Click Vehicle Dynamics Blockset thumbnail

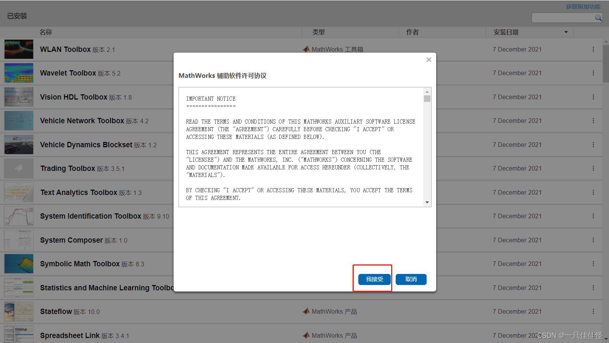click(19, 145)
